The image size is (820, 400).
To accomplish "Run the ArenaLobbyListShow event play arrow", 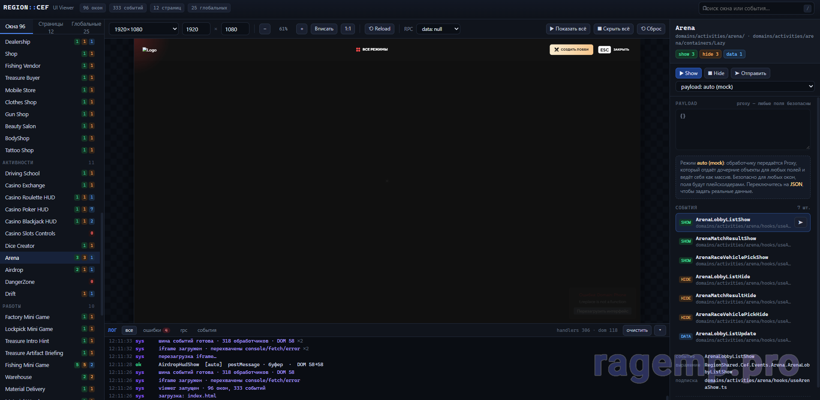I will [x=800, y=223].
